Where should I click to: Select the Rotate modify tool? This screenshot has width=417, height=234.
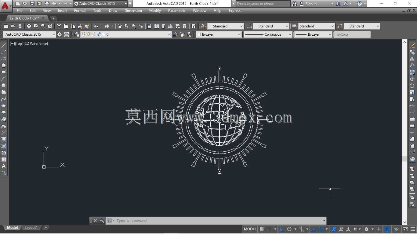[x=412, y=86]
